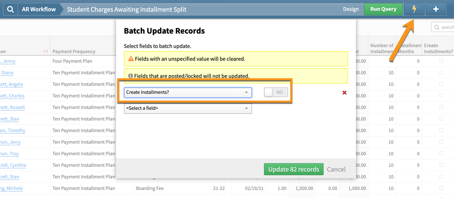Open the Angela student link

(x=12, y=84)
